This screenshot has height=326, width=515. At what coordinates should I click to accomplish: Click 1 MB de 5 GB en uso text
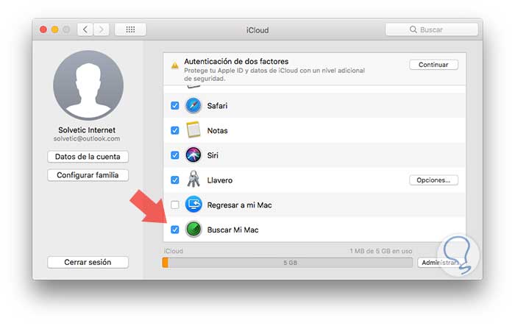tap(380, 251)
